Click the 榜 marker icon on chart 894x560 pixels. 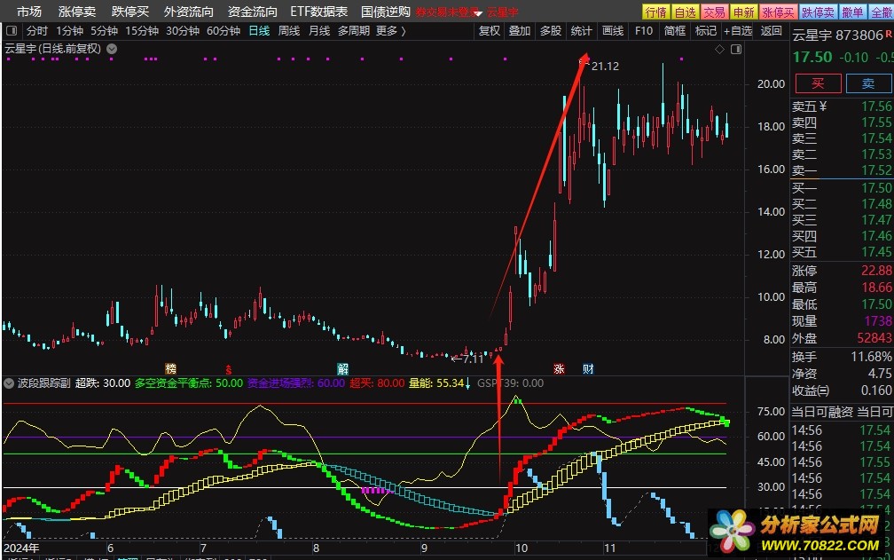click(170, 369)
